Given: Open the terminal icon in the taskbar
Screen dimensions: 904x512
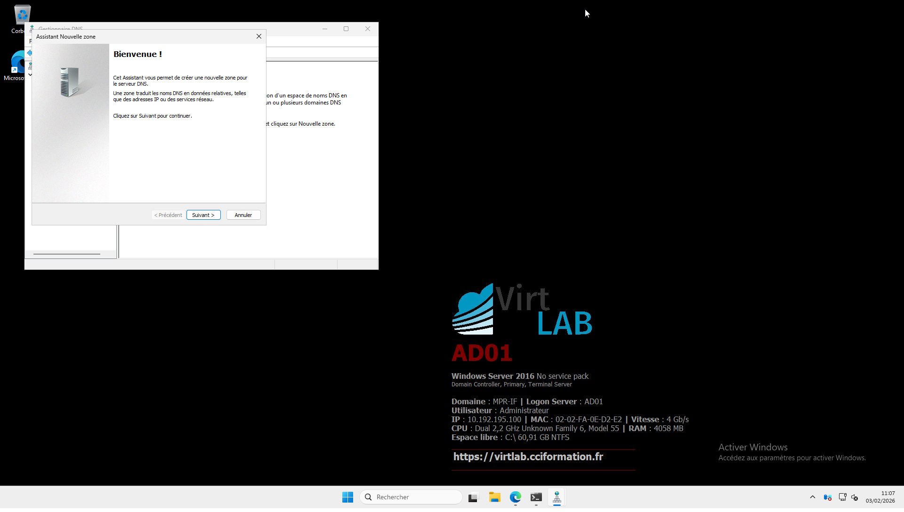Looking at the screenshot, I should point(536,497).
